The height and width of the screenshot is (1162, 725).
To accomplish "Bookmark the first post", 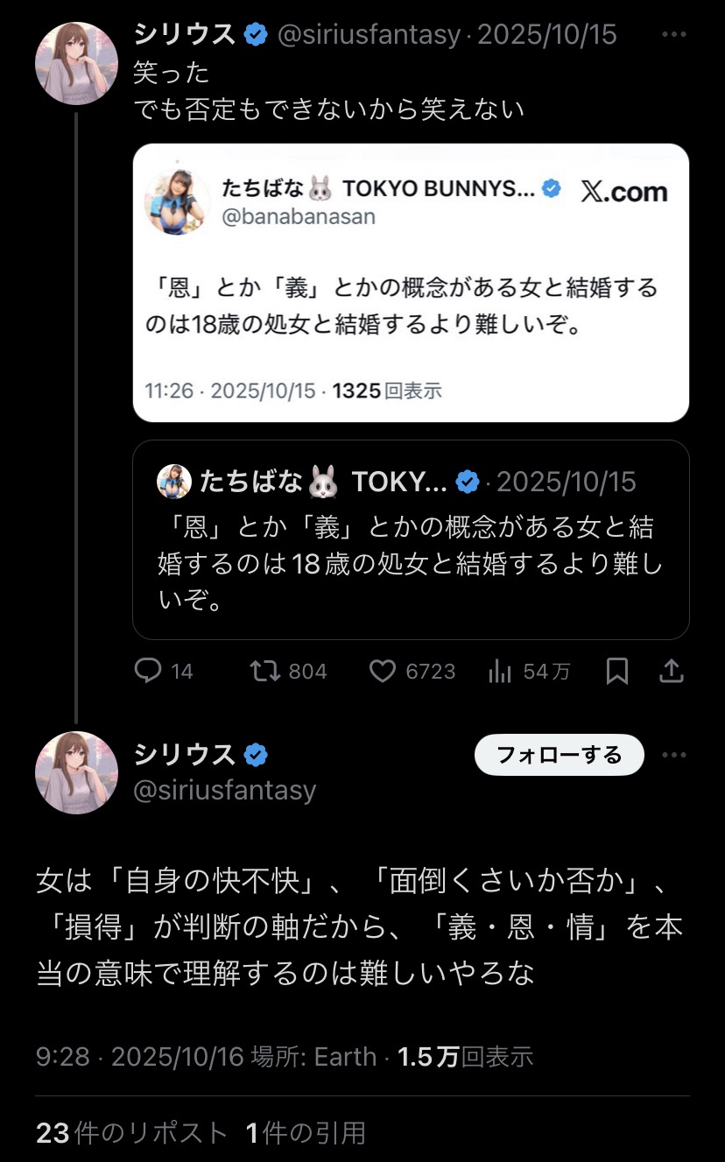I will (x=617, y=671).
